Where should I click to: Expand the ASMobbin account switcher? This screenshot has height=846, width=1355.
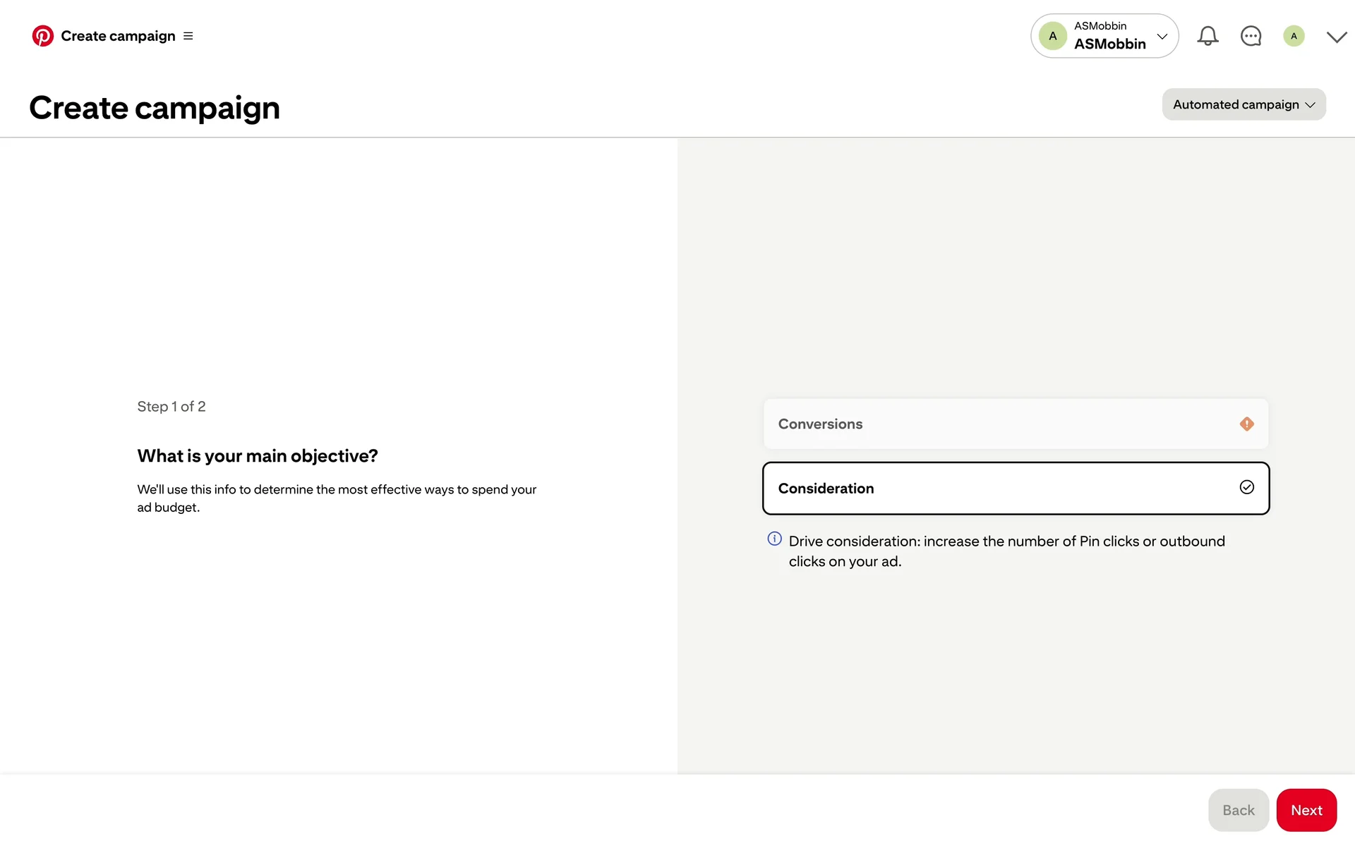tap(1162, 36)
